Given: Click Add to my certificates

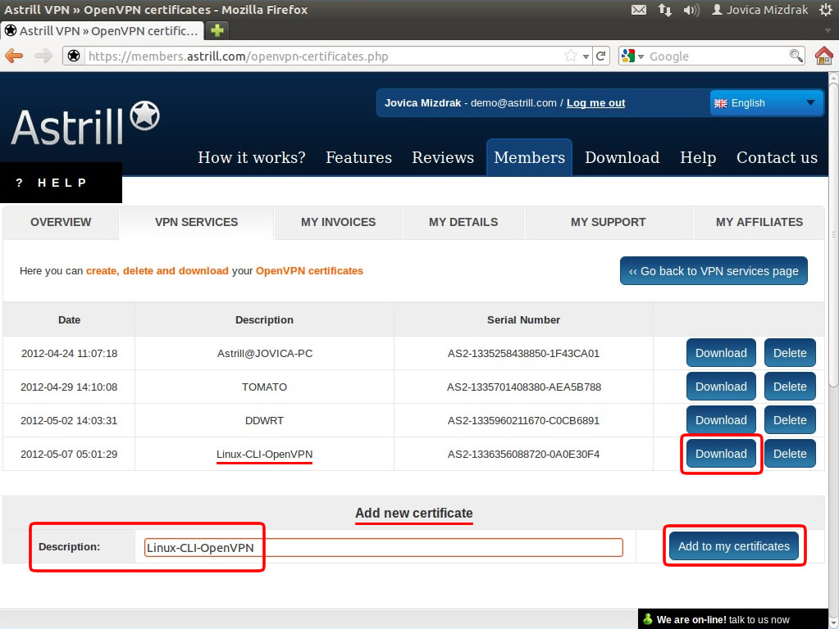Looking at the screenshot, I should pyautogui.click(x=733, y=545).
